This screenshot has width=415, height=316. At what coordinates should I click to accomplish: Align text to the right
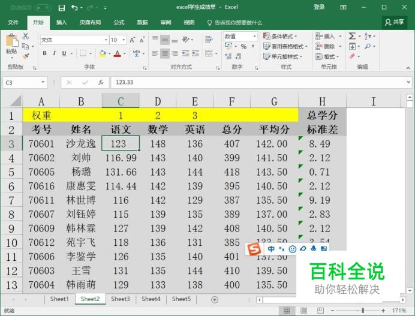point(175,53)
